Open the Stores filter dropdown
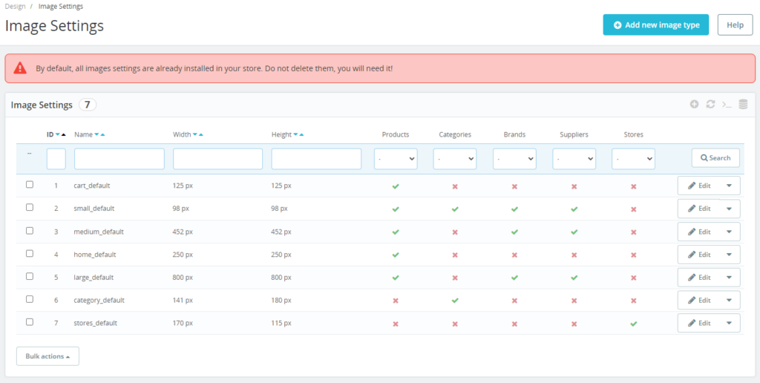This screenshot has width=760, height=383. pos(634,159)
